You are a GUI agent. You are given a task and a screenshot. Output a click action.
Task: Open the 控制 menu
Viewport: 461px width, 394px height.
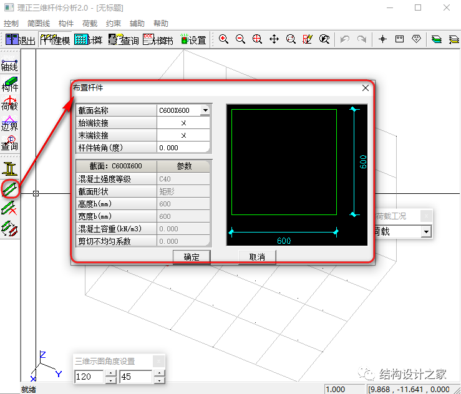(x=11, y=24)
